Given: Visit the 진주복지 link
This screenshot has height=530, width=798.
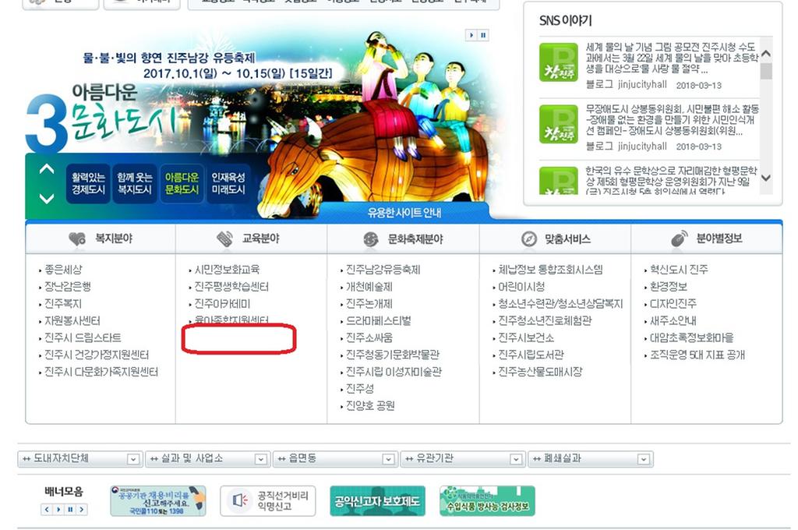Looking at the screenshot, I should pyautogui.click(x=63, y=303).
